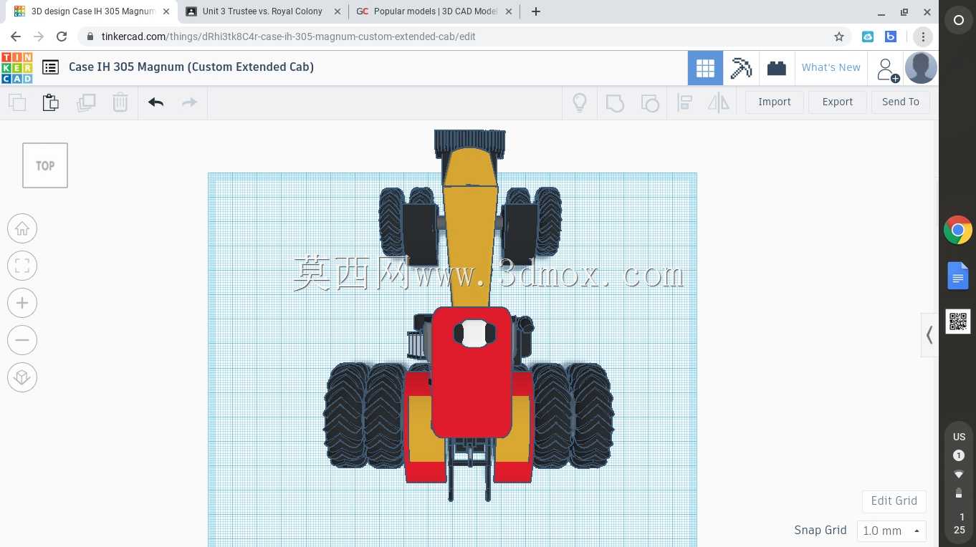The width and height of the screenshot is (976, 547).
Task: Open the Blocks pickaxe mode
Action: tap(741, 68)
